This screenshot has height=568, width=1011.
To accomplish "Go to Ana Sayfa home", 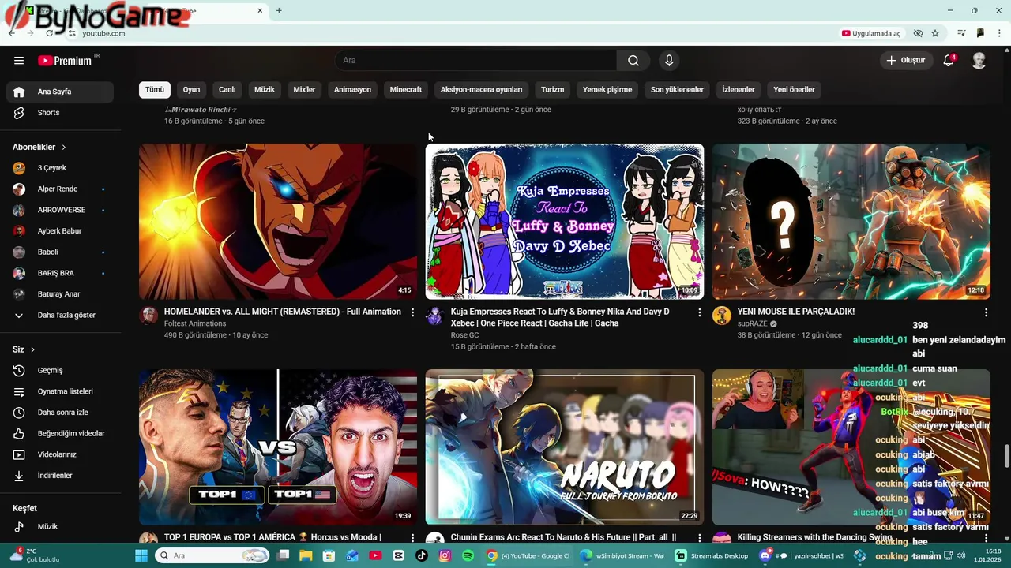I will (60, 92).
